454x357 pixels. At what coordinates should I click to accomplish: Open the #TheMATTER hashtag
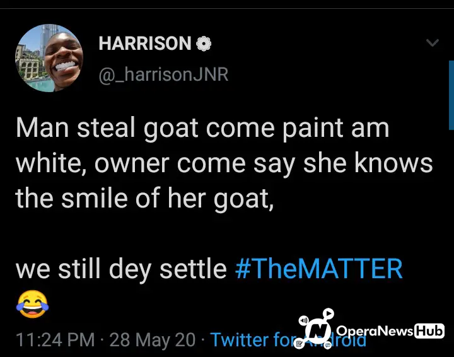click(319, 269)
